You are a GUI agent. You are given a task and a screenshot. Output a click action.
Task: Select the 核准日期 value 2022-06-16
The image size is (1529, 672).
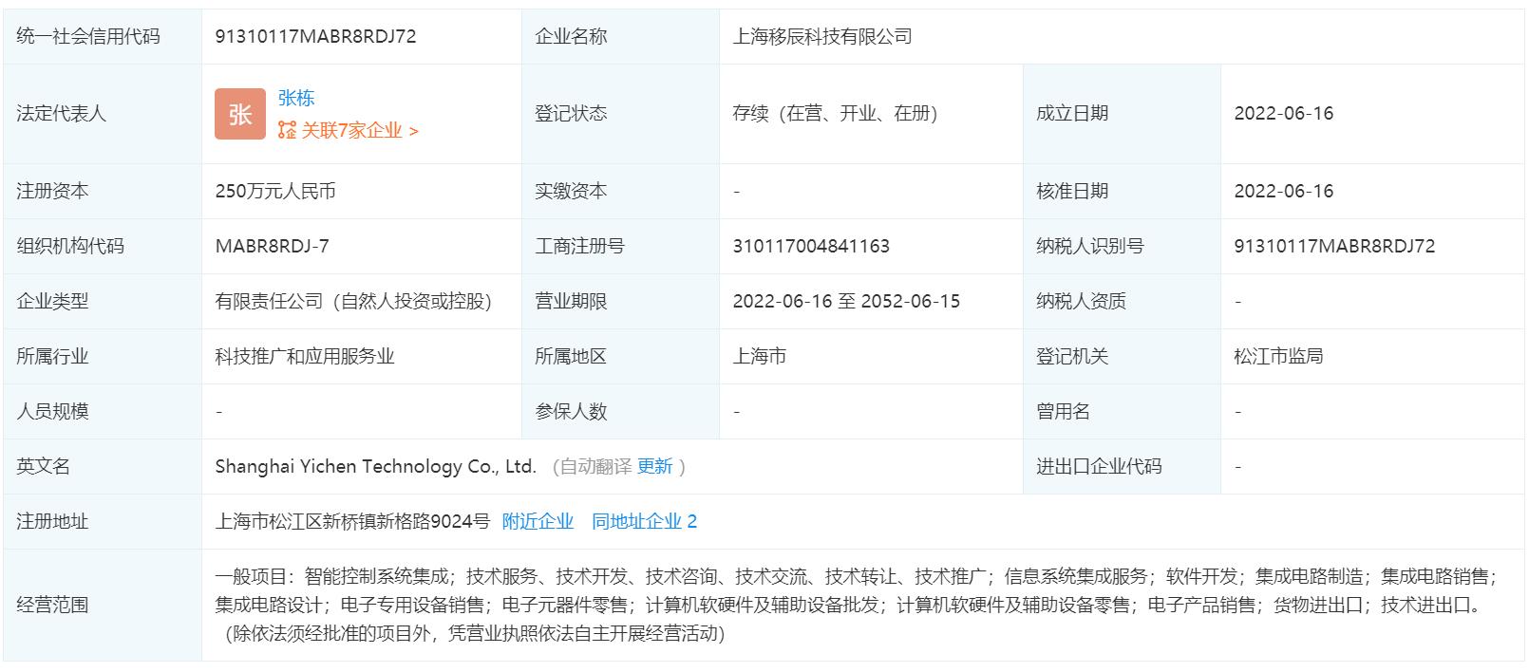1284,191
